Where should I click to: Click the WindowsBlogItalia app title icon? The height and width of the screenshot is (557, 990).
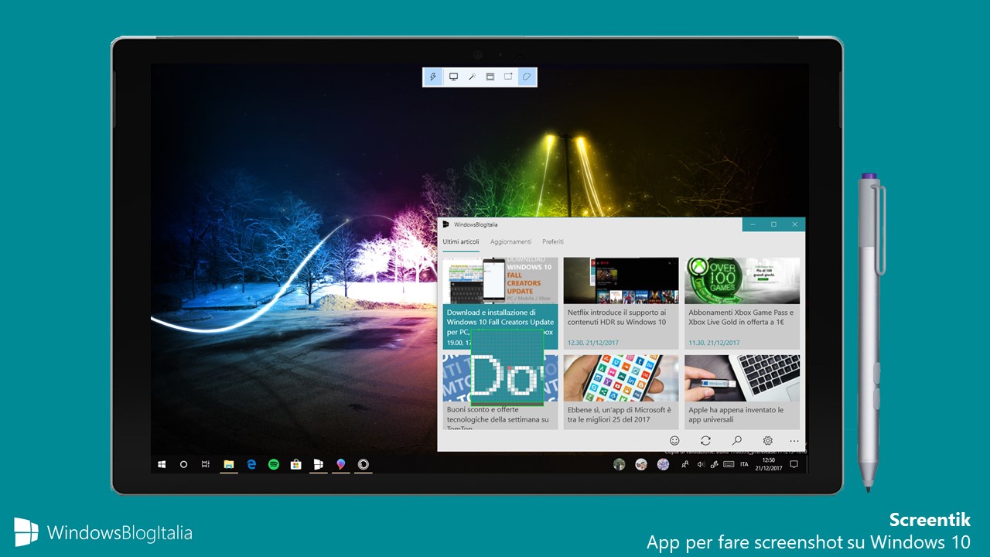coord(445,224)
